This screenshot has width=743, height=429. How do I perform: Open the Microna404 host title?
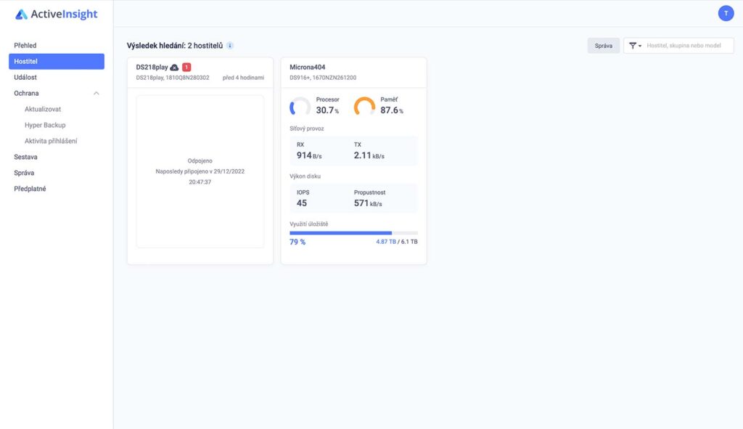(x=308, y=68)
